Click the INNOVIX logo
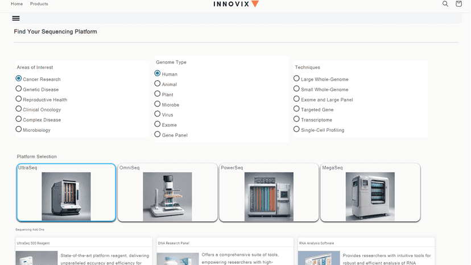The width and height of the screenshot is (471, 265). (x=236, y=4)
